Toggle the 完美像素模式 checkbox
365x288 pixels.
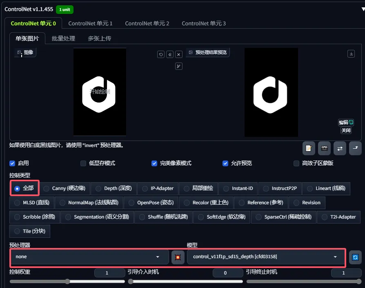[154, 163]
